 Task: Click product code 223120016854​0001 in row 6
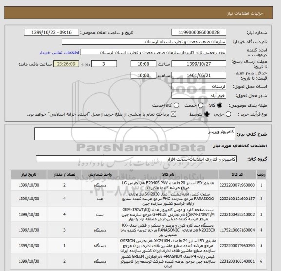point(237,261)
